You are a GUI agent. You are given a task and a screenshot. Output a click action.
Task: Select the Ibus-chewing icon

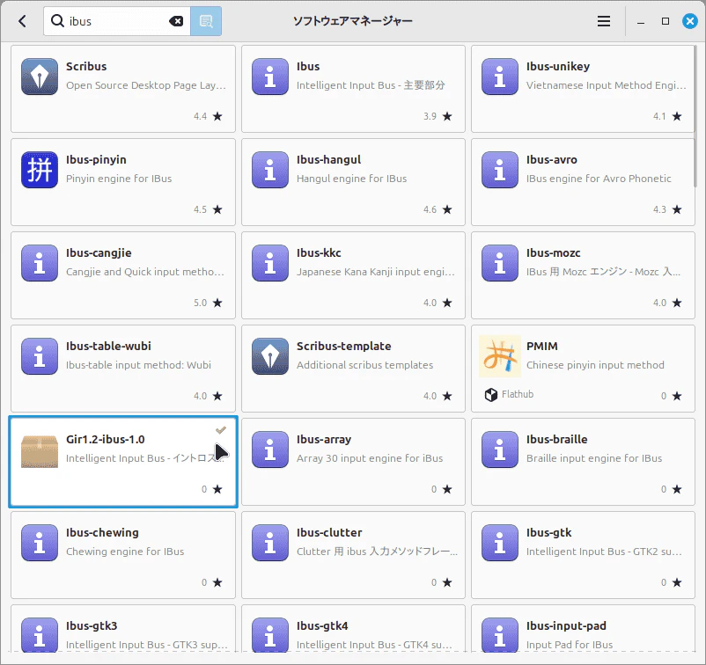(40, 542)
